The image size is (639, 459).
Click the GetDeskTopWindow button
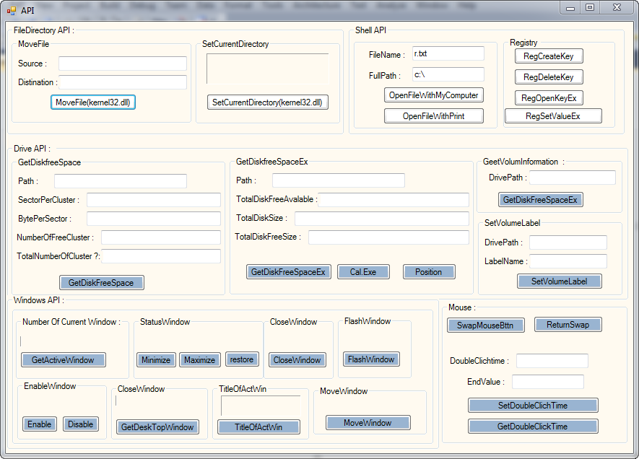[157, 427]
